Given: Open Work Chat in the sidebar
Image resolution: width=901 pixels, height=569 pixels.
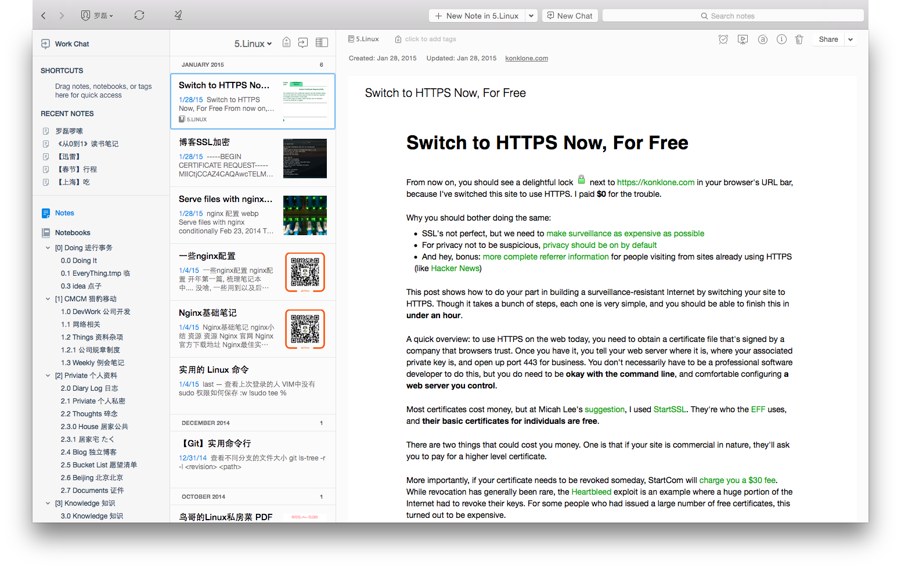Looking at the screenshot, I should 71,44.
